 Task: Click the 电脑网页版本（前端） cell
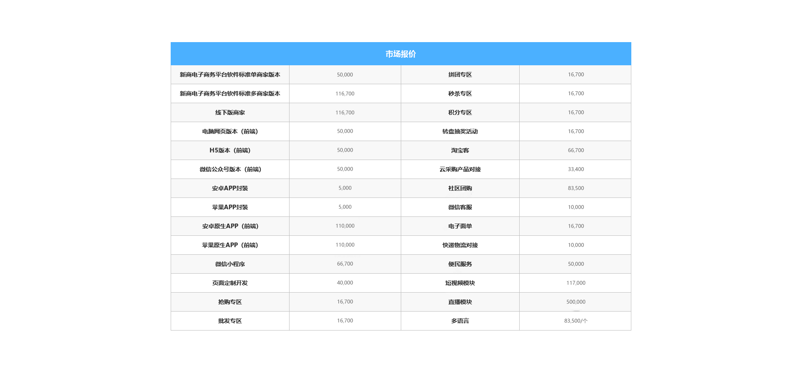coord(230,131)
